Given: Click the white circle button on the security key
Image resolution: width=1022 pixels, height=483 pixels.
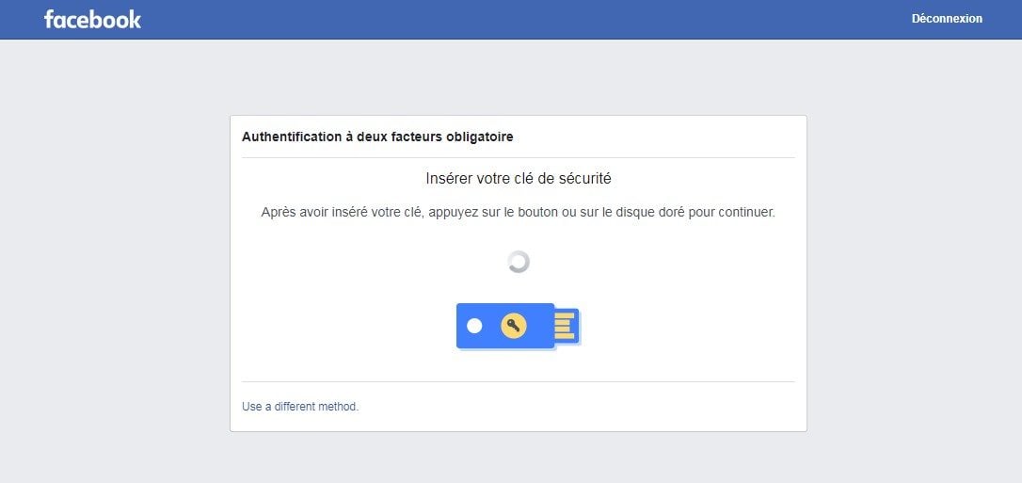Looking at the screenshot, I should click(474, 325).
